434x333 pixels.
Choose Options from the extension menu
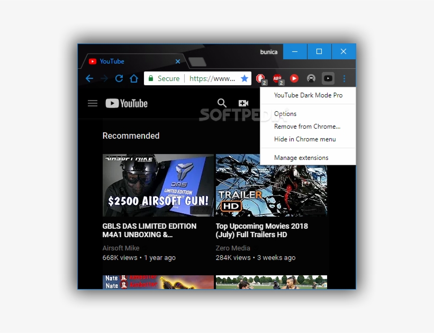(x=308, y=114)
